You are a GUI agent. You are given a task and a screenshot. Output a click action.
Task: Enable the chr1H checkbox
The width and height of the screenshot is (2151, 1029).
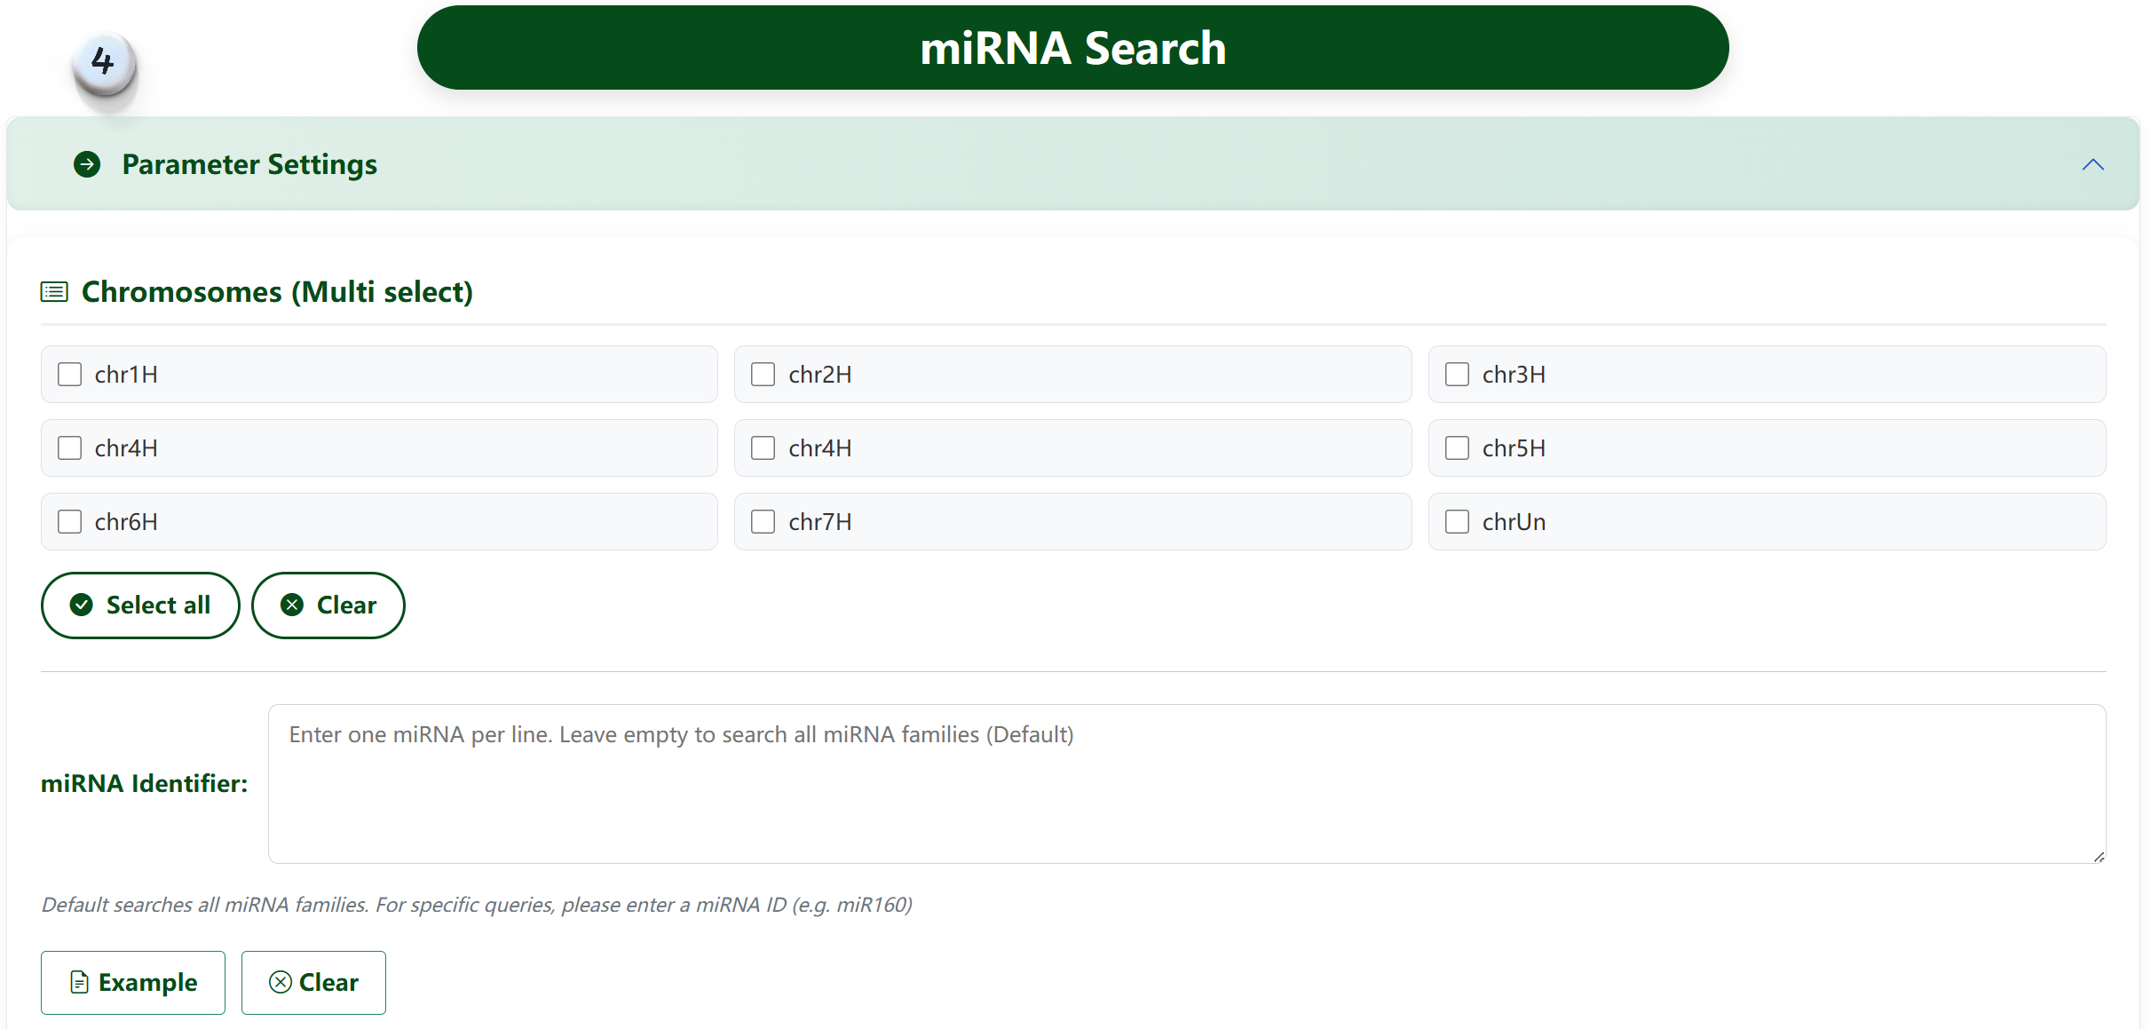(x=69, y=375)
